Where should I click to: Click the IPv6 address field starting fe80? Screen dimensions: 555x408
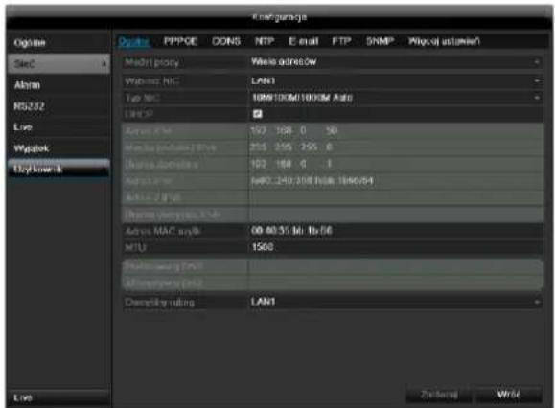click(x=396, y=181)
